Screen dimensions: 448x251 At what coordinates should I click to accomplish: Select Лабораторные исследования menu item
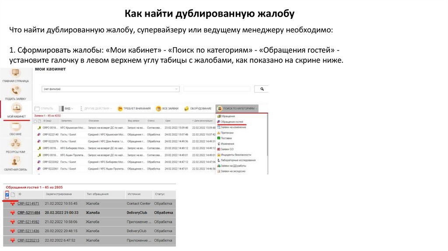[x=236, y=160]
